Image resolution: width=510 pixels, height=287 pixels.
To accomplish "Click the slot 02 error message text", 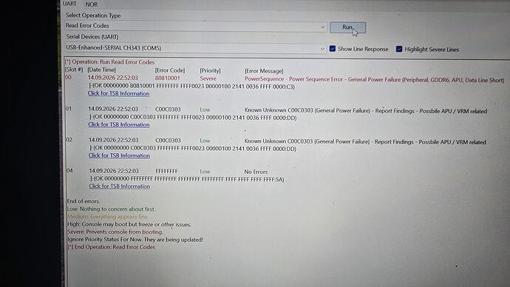I will [x=365, y=141].
